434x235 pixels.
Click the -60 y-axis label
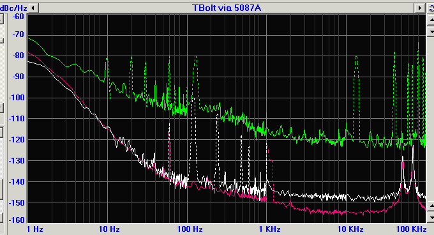[x=19, y=17]
